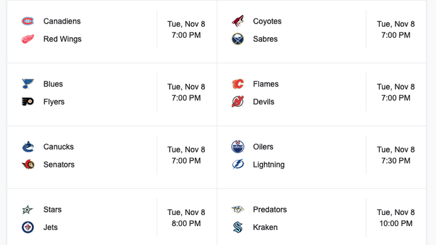Screen dimensions: 436x245
Task: Select the Devils team logo
Action: [x=238, y=102]
